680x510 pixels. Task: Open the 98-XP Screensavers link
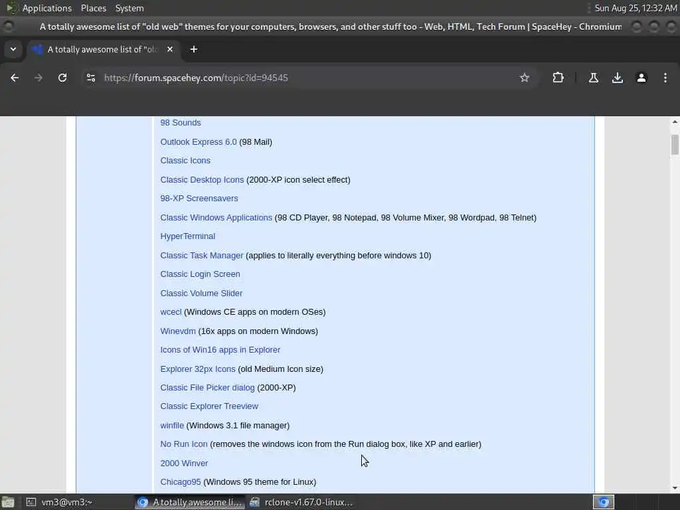click(x=199, y=198)
